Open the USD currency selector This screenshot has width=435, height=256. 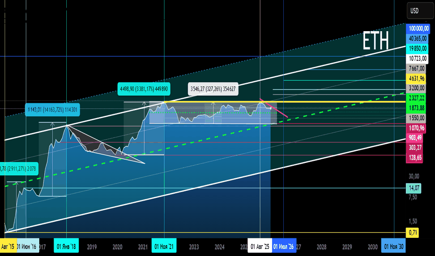click(420, 11)
